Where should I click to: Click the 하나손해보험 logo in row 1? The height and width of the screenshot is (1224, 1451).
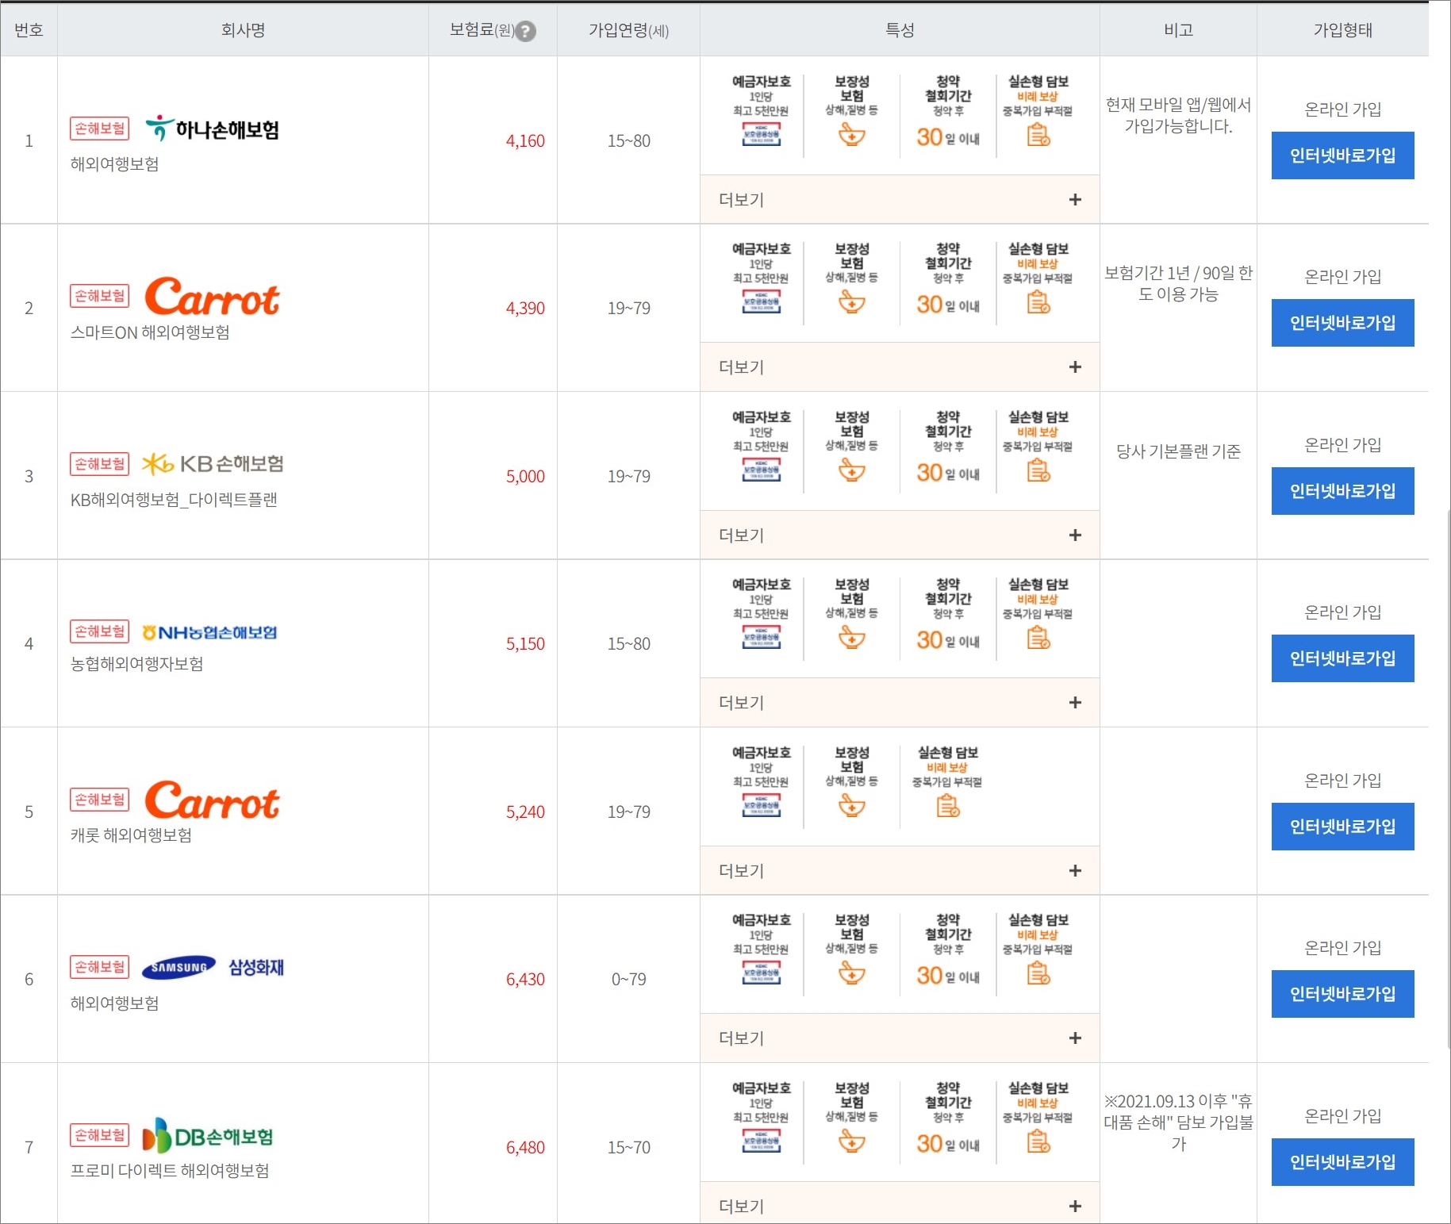pos(212,129)
